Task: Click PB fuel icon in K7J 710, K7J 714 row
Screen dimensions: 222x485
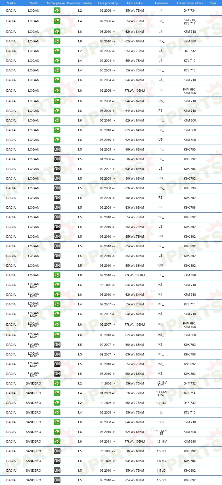Action: (57, 21)
